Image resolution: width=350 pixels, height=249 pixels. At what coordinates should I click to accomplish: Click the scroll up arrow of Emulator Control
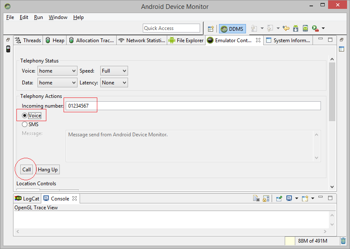pyautogui.click(x=332, y=59)
